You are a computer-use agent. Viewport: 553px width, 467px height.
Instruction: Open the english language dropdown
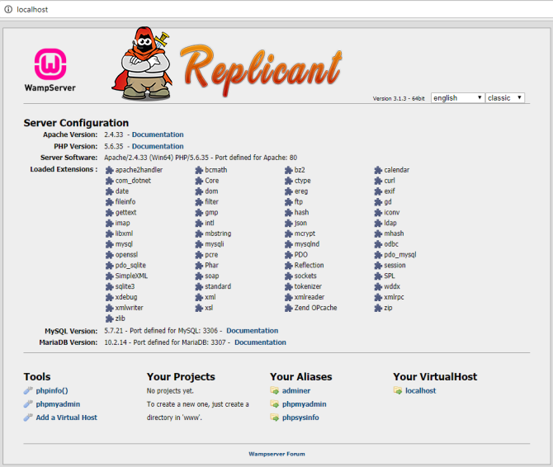[x=457, y=97]
